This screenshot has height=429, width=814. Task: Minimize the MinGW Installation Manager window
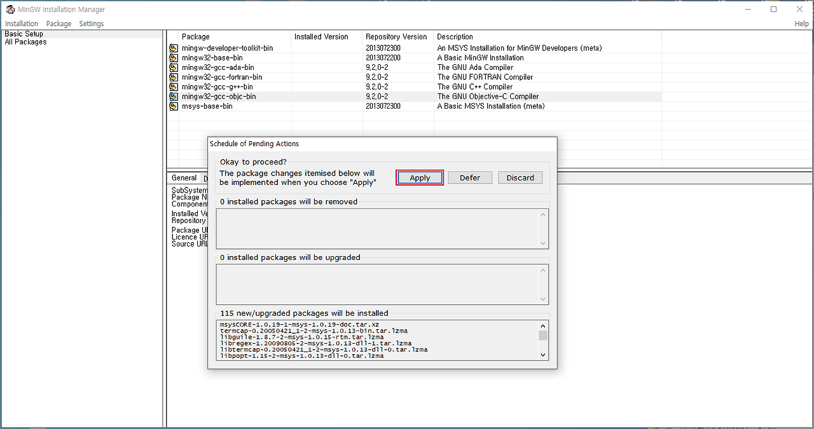click(747, 10)
